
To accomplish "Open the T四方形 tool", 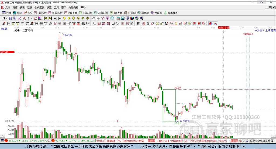I will [85, 13].
